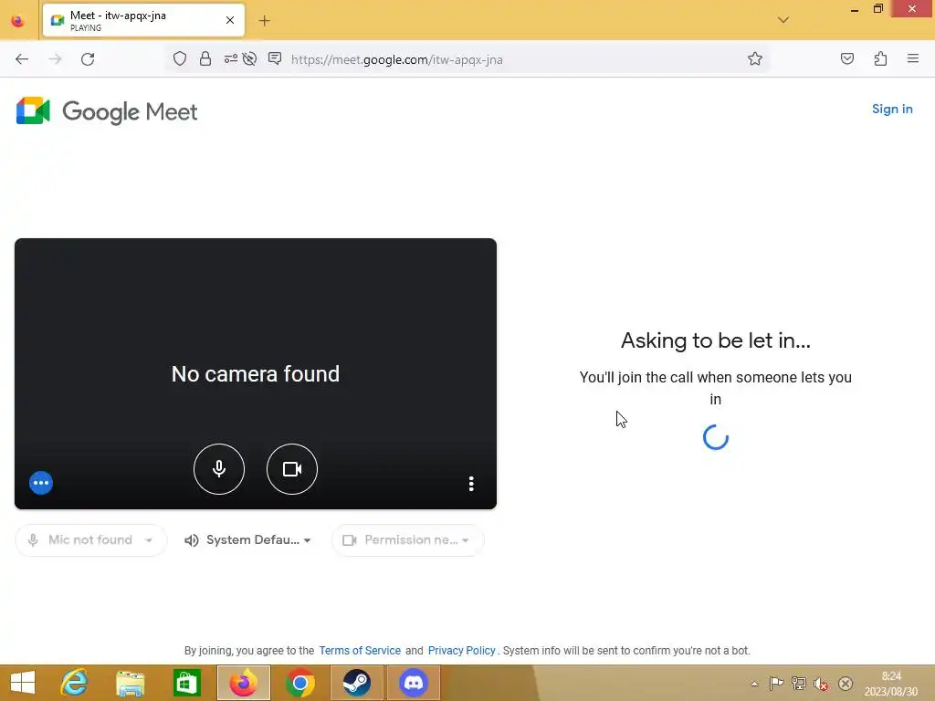Open the blue visual effects button

[41, 483]
